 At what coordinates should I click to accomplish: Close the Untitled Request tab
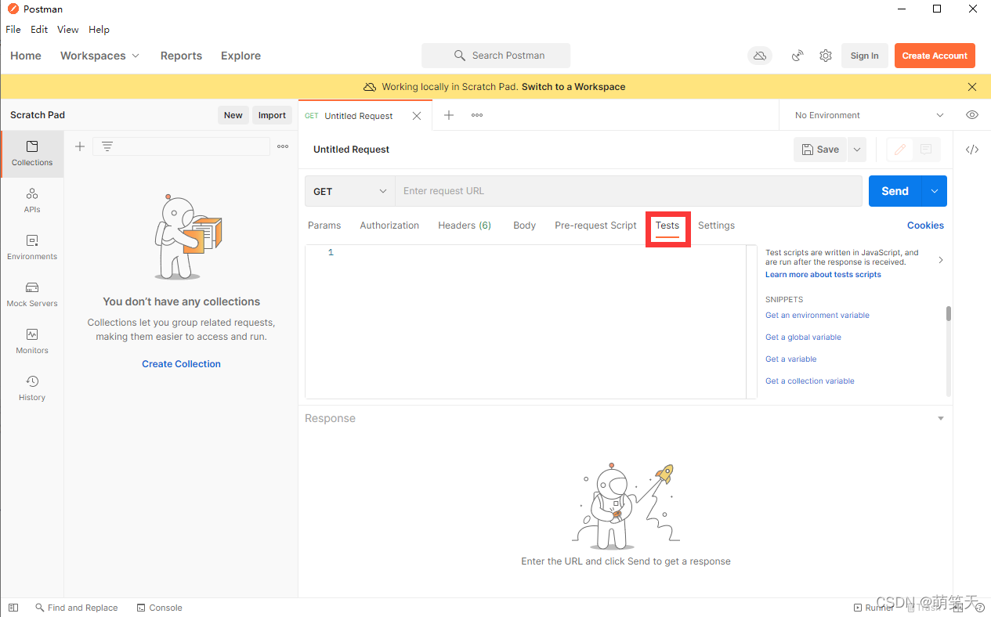(417, 116)
